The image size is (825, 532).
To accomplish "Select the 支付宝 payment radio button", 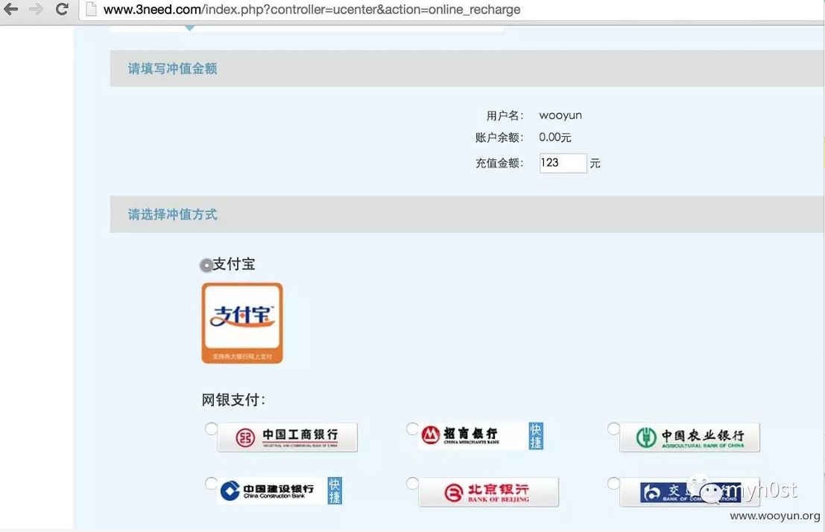I will (x=206, y=264).
